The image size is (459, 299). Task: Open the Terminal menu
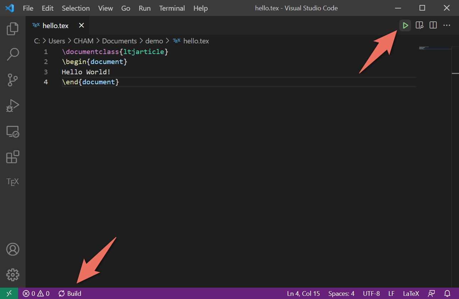point(172,8)
